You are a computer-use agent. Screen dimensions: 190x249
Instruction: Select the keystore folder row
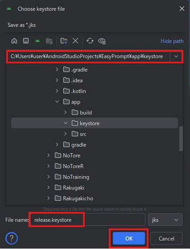pyautogui.click(x=95, y=123)
